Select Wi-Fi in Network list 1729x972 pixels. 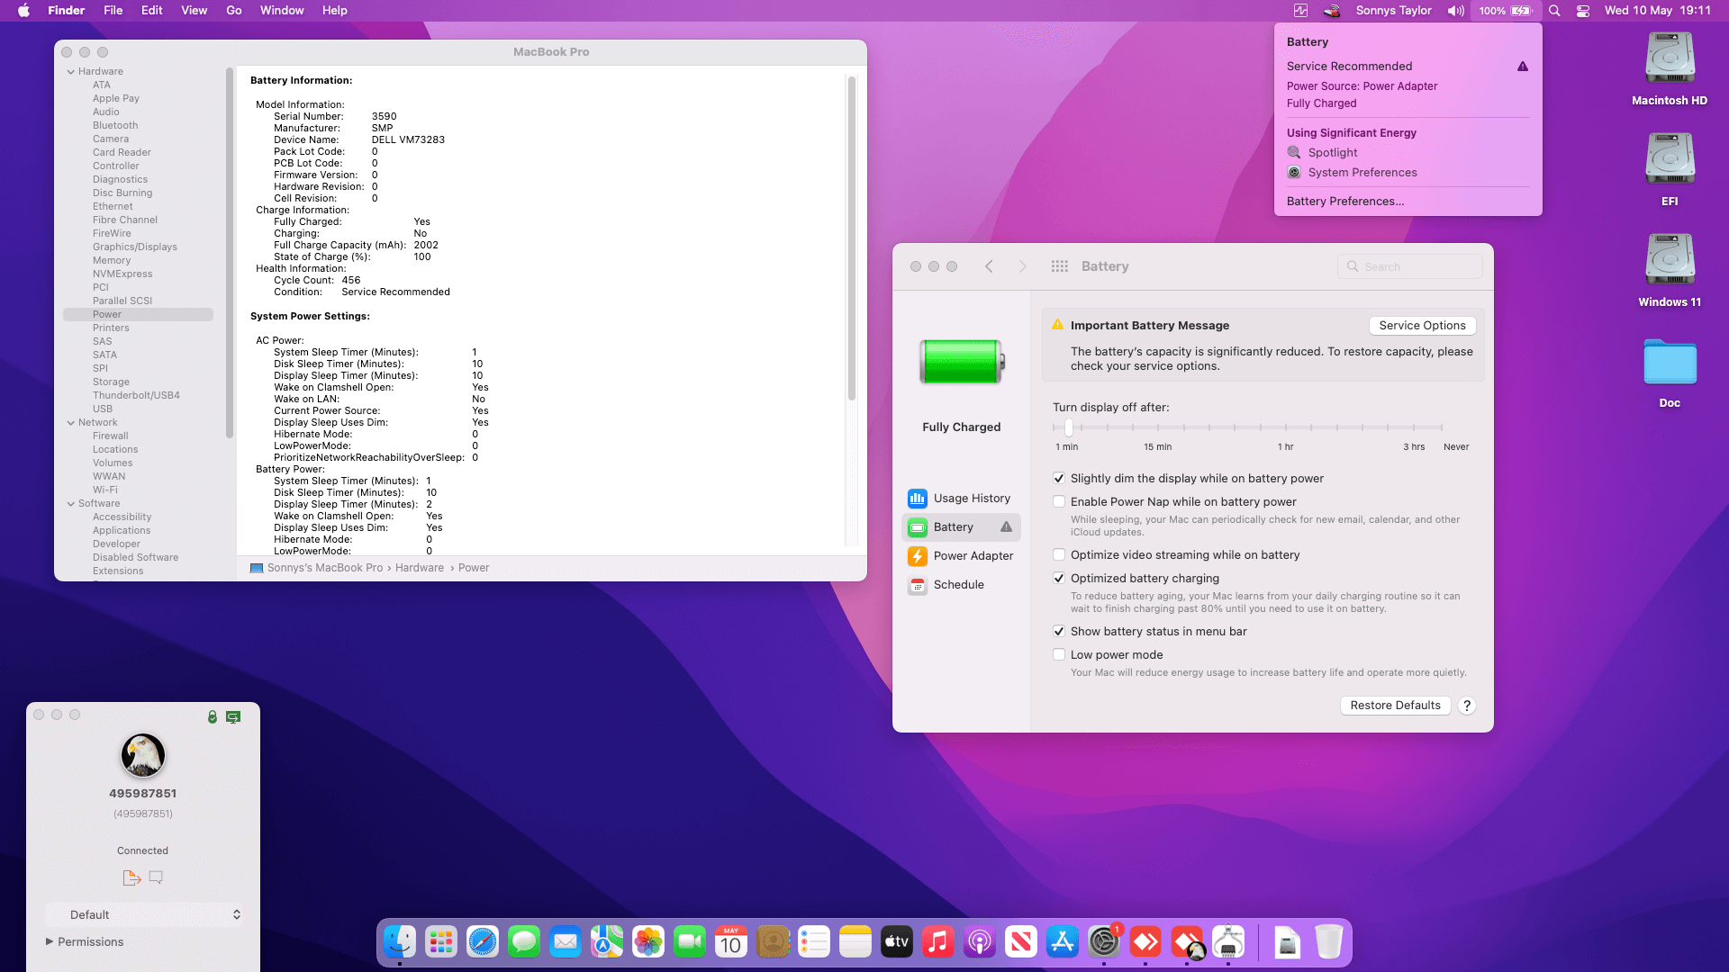[x=105, y=490]
